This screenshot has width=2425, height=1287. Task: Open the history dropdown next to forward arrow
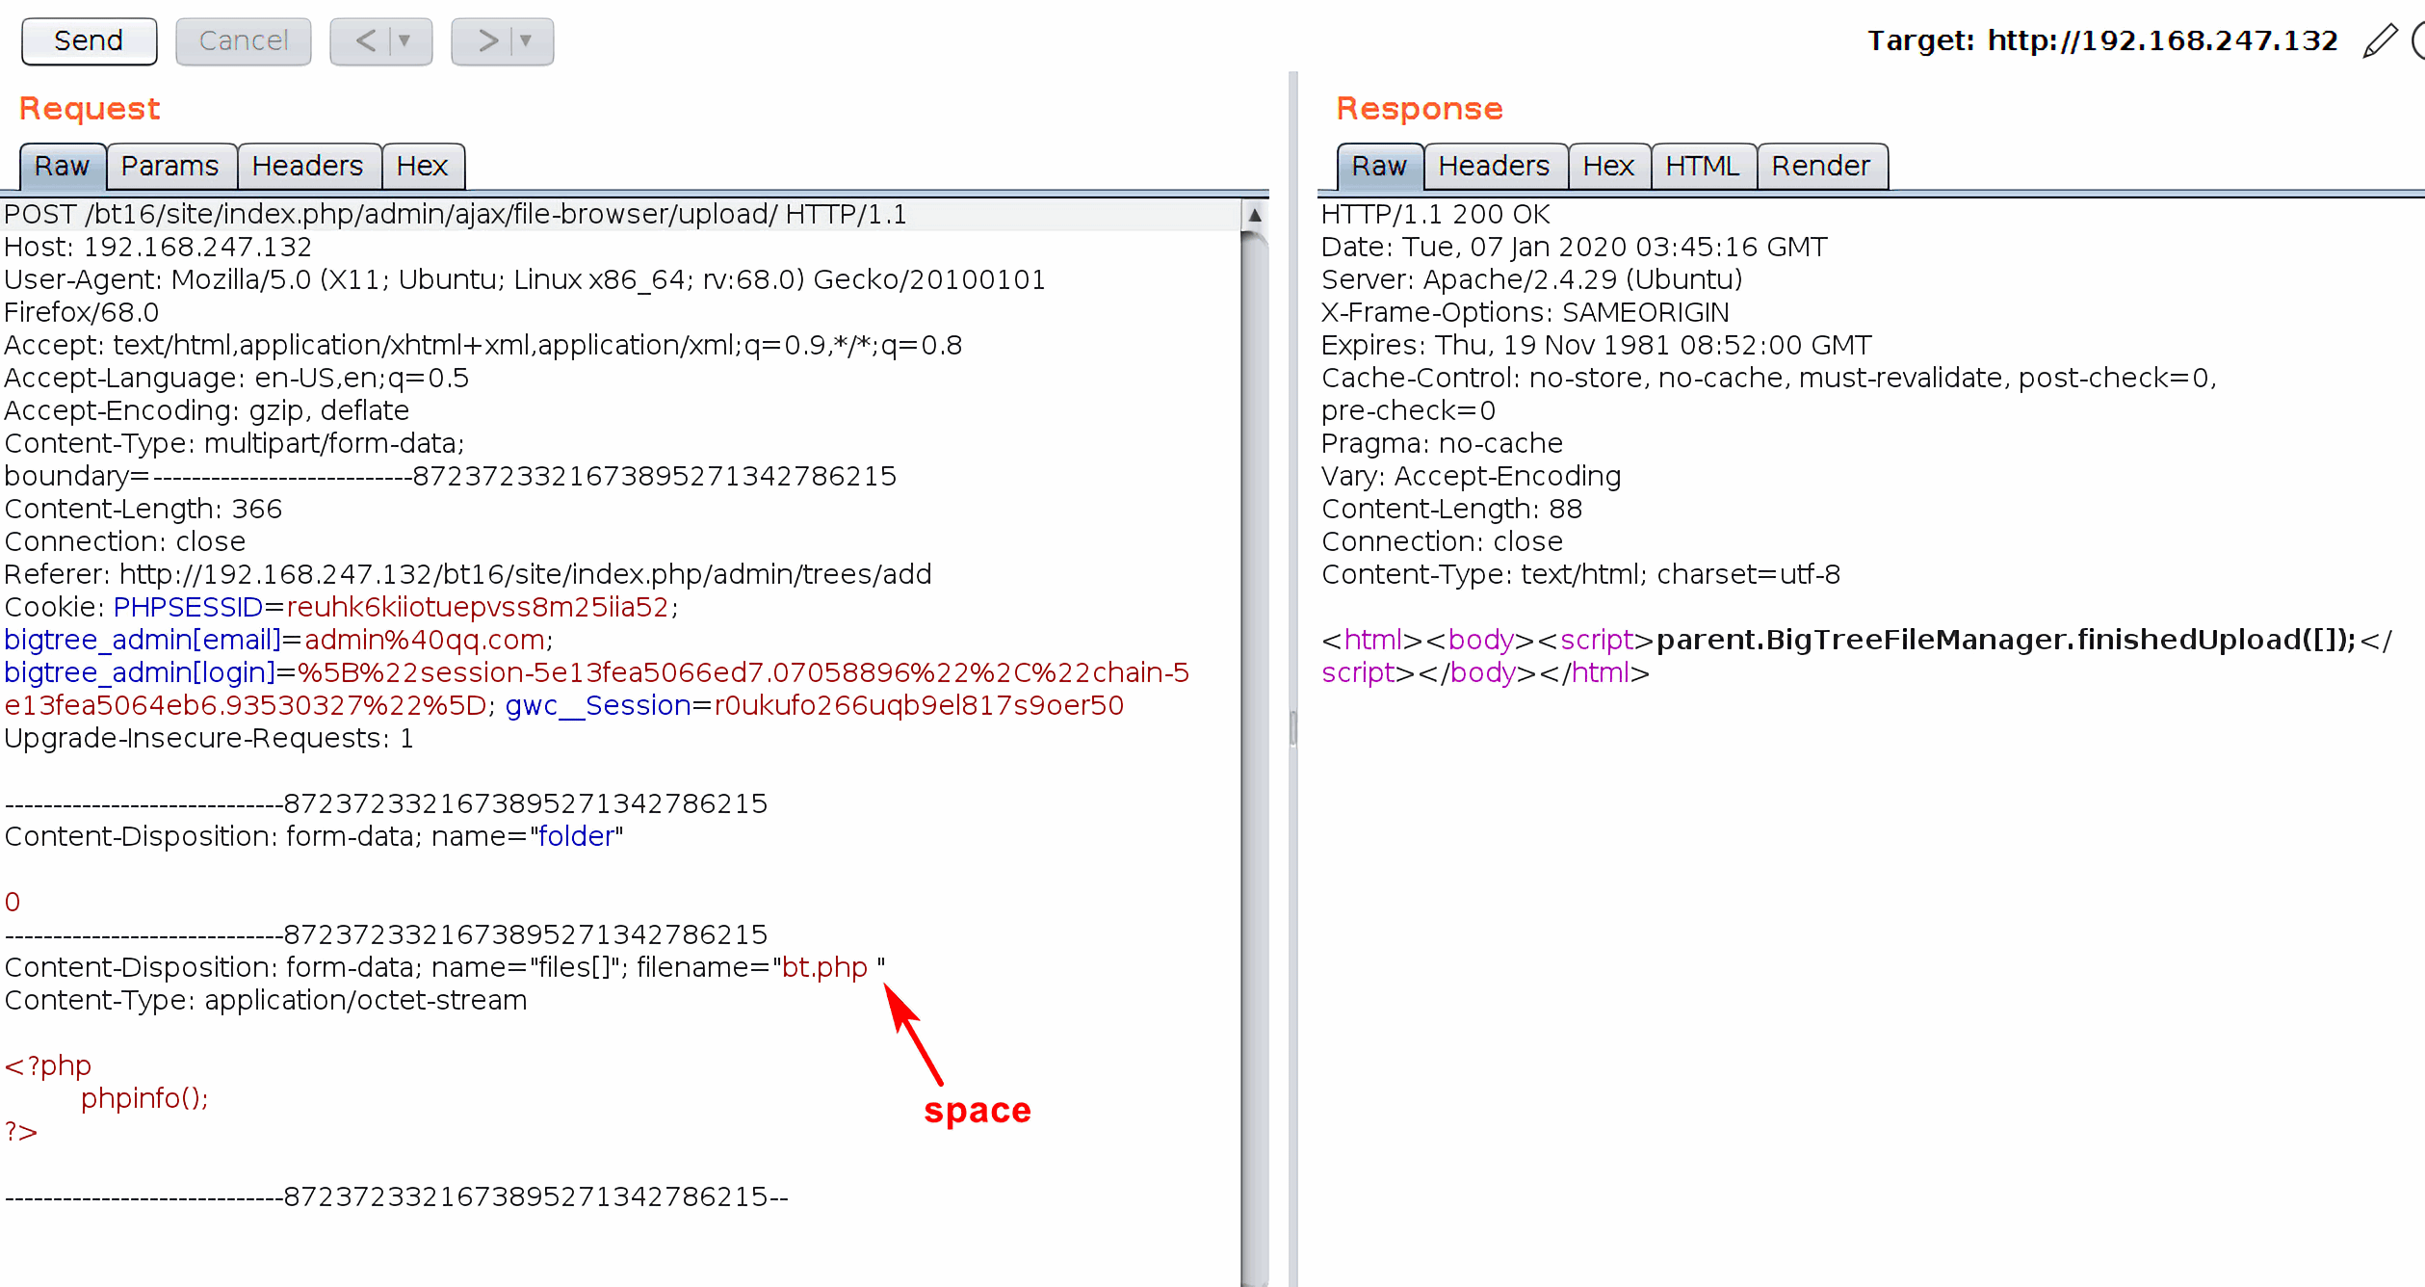pos(527,41)
